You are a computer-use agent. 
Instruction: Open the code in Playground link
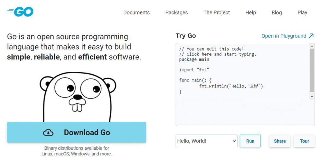coord(288,36)
